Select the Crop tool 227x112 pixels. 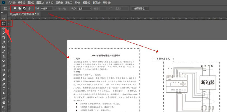pyautogui.click(x=4, y=38)
